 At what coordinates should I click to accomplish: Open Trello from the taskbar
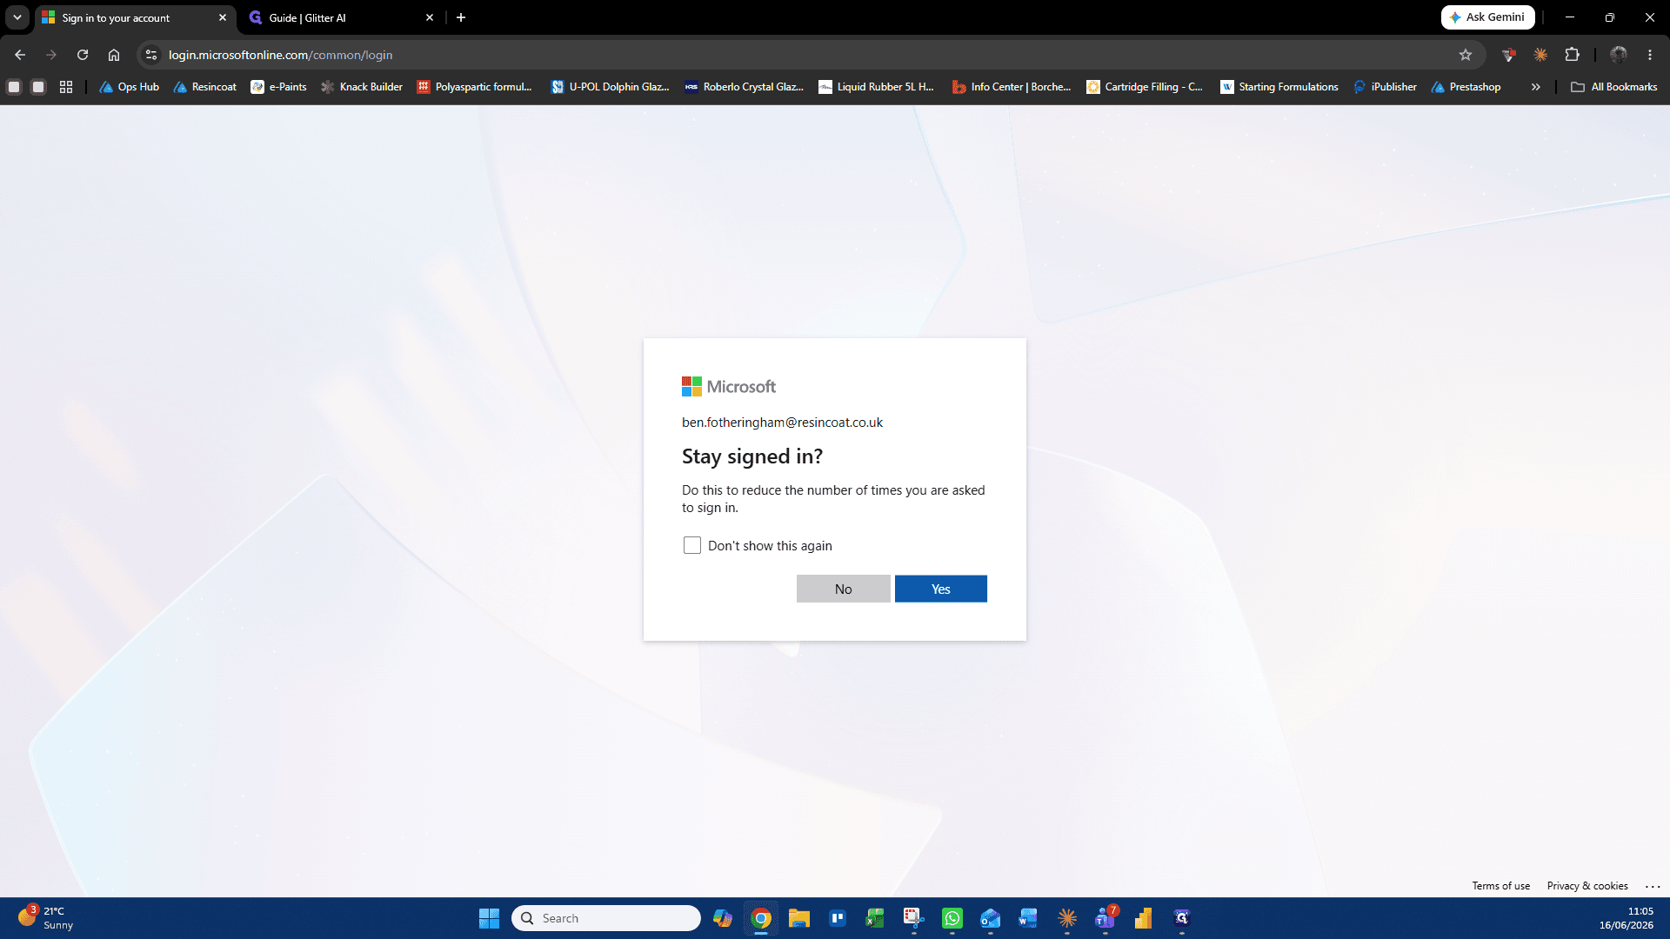(x=838, y=918)
